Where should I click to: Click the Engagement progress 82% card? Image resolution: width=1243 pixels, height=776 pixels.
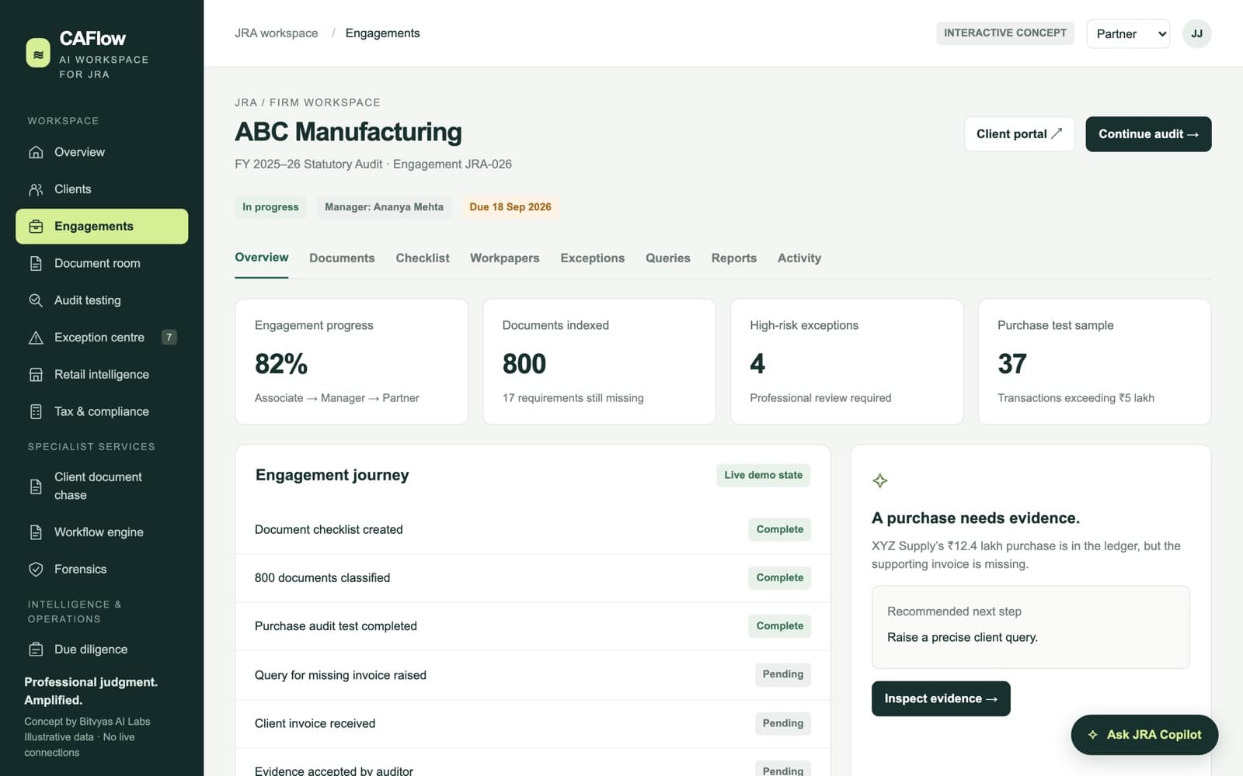[351, 362]
